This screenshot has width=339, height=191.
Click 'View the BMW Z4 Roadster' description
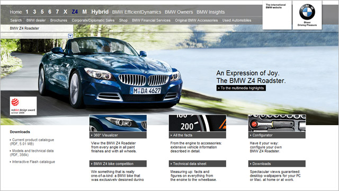114,147
